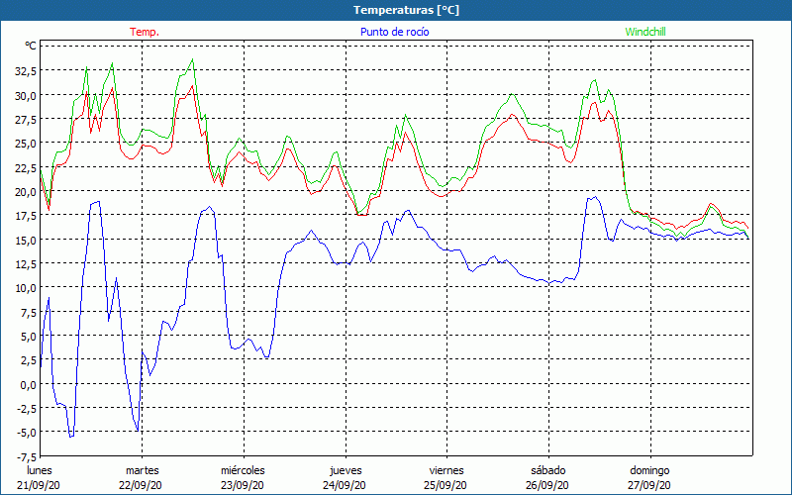
Task: Click the '27/09/20' date label
Action: [x=649, y=485]
